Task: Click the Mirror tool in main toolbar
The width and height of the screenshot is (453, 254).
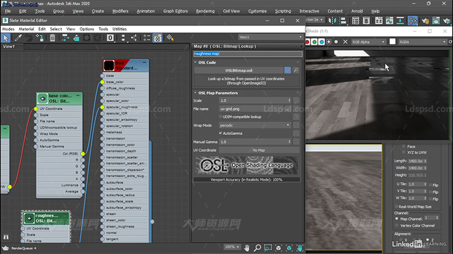Action: pos(332,21)
